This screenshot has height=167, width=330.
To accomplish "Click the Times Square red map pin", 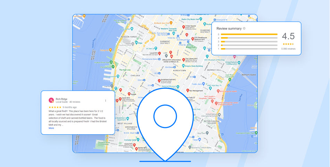I will pyautogui.click(x=183, y=27).
